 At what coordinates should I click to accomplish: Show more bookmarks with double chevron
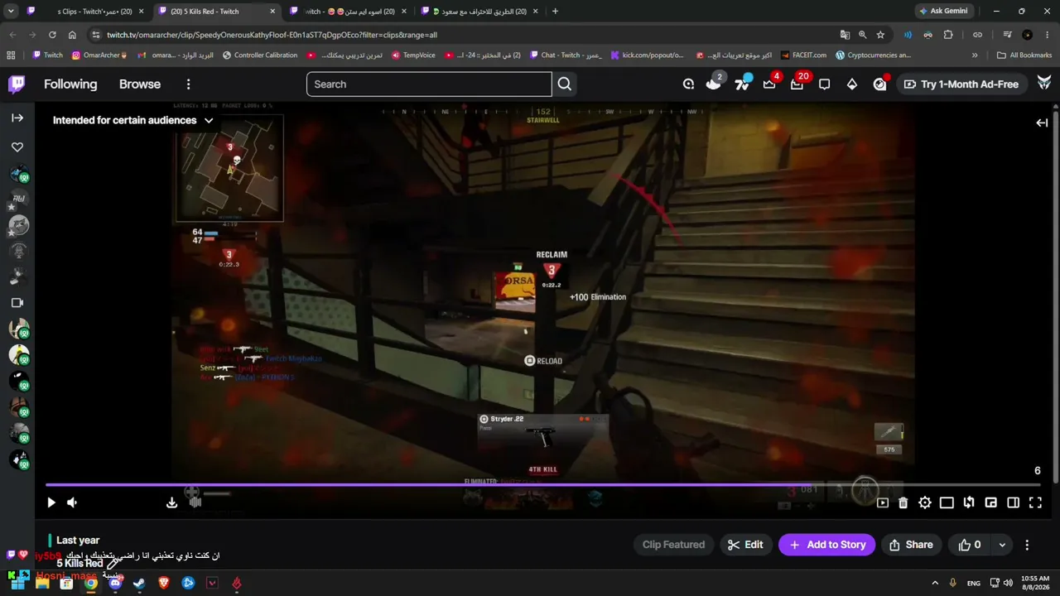(x=975, y=55)
